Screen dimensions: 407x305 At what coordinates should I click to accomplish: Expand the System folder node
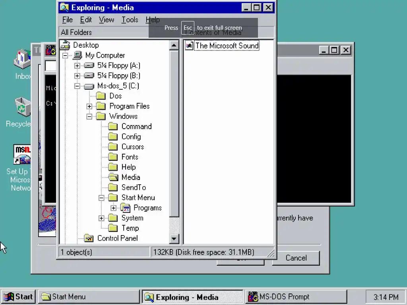pyautogui.click(x=101, y=218)
